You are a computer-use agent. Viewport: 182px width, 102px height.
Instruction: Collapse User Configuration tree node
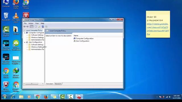[25, 42]
